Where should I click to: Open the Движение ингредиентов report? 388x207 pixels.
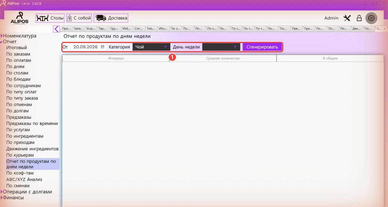33,149
